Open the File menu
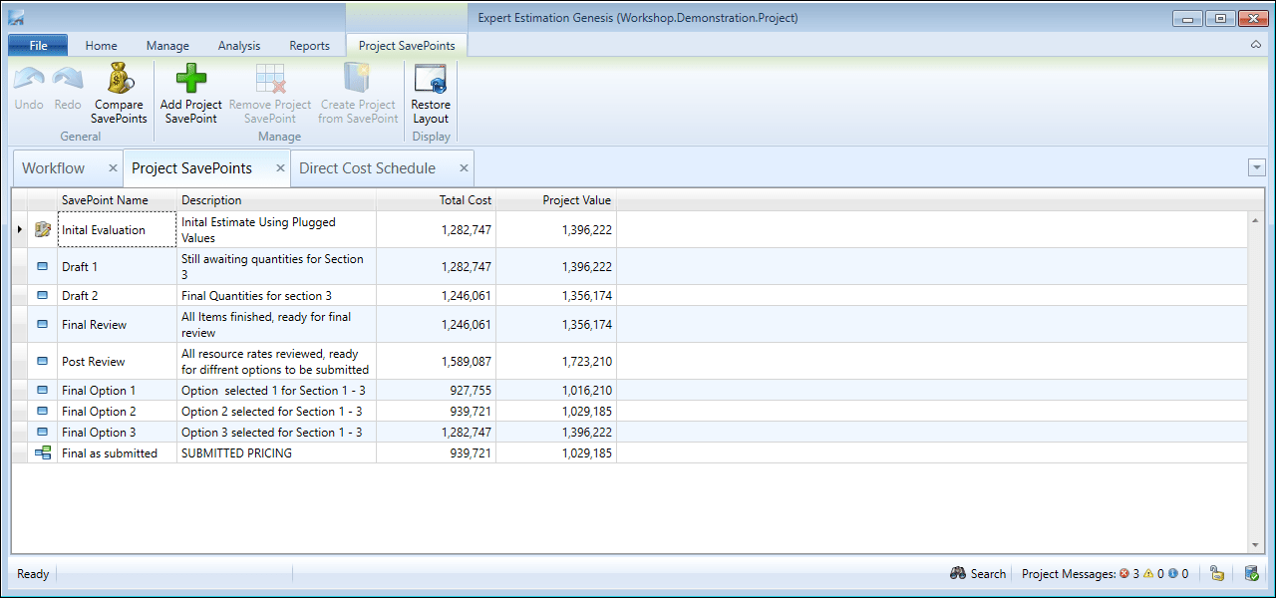 38,45
